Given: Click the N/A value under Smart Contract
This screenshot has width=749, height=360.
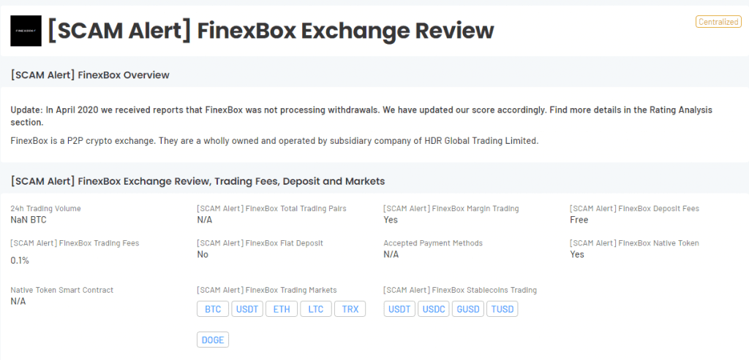Looking at the screenshot, I should pyautogui.click(x=18, y=302).
